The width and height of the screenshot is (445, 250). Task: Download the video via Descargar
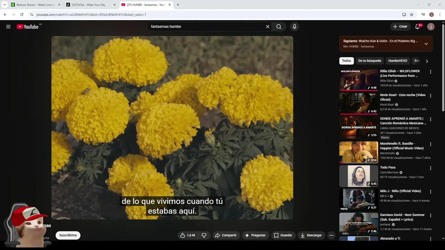click(x=311, y=235)
